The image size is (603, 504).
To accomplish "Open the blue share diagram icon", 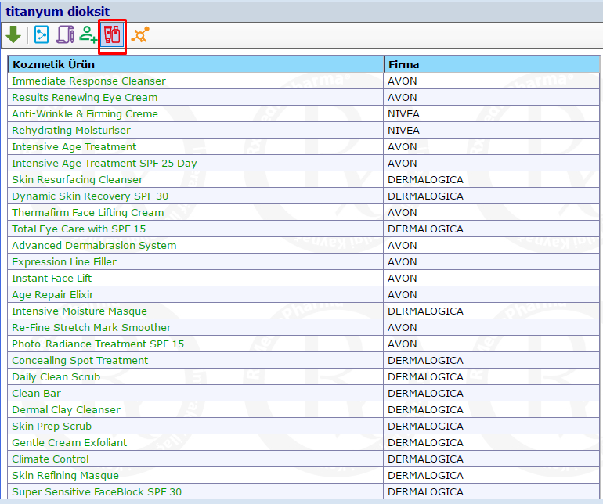I will point(42,35).
